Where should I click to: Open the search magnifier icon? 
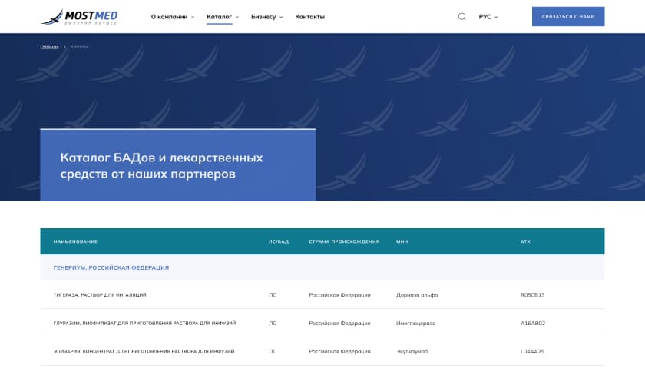click(x=462, y=16)
